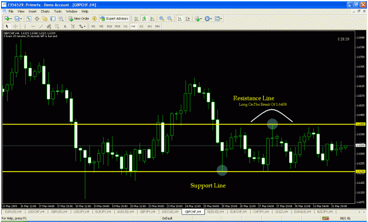This screenshot has height=222, width=368.
Task: Set timeframe to M5
Action: click(101, 26)
